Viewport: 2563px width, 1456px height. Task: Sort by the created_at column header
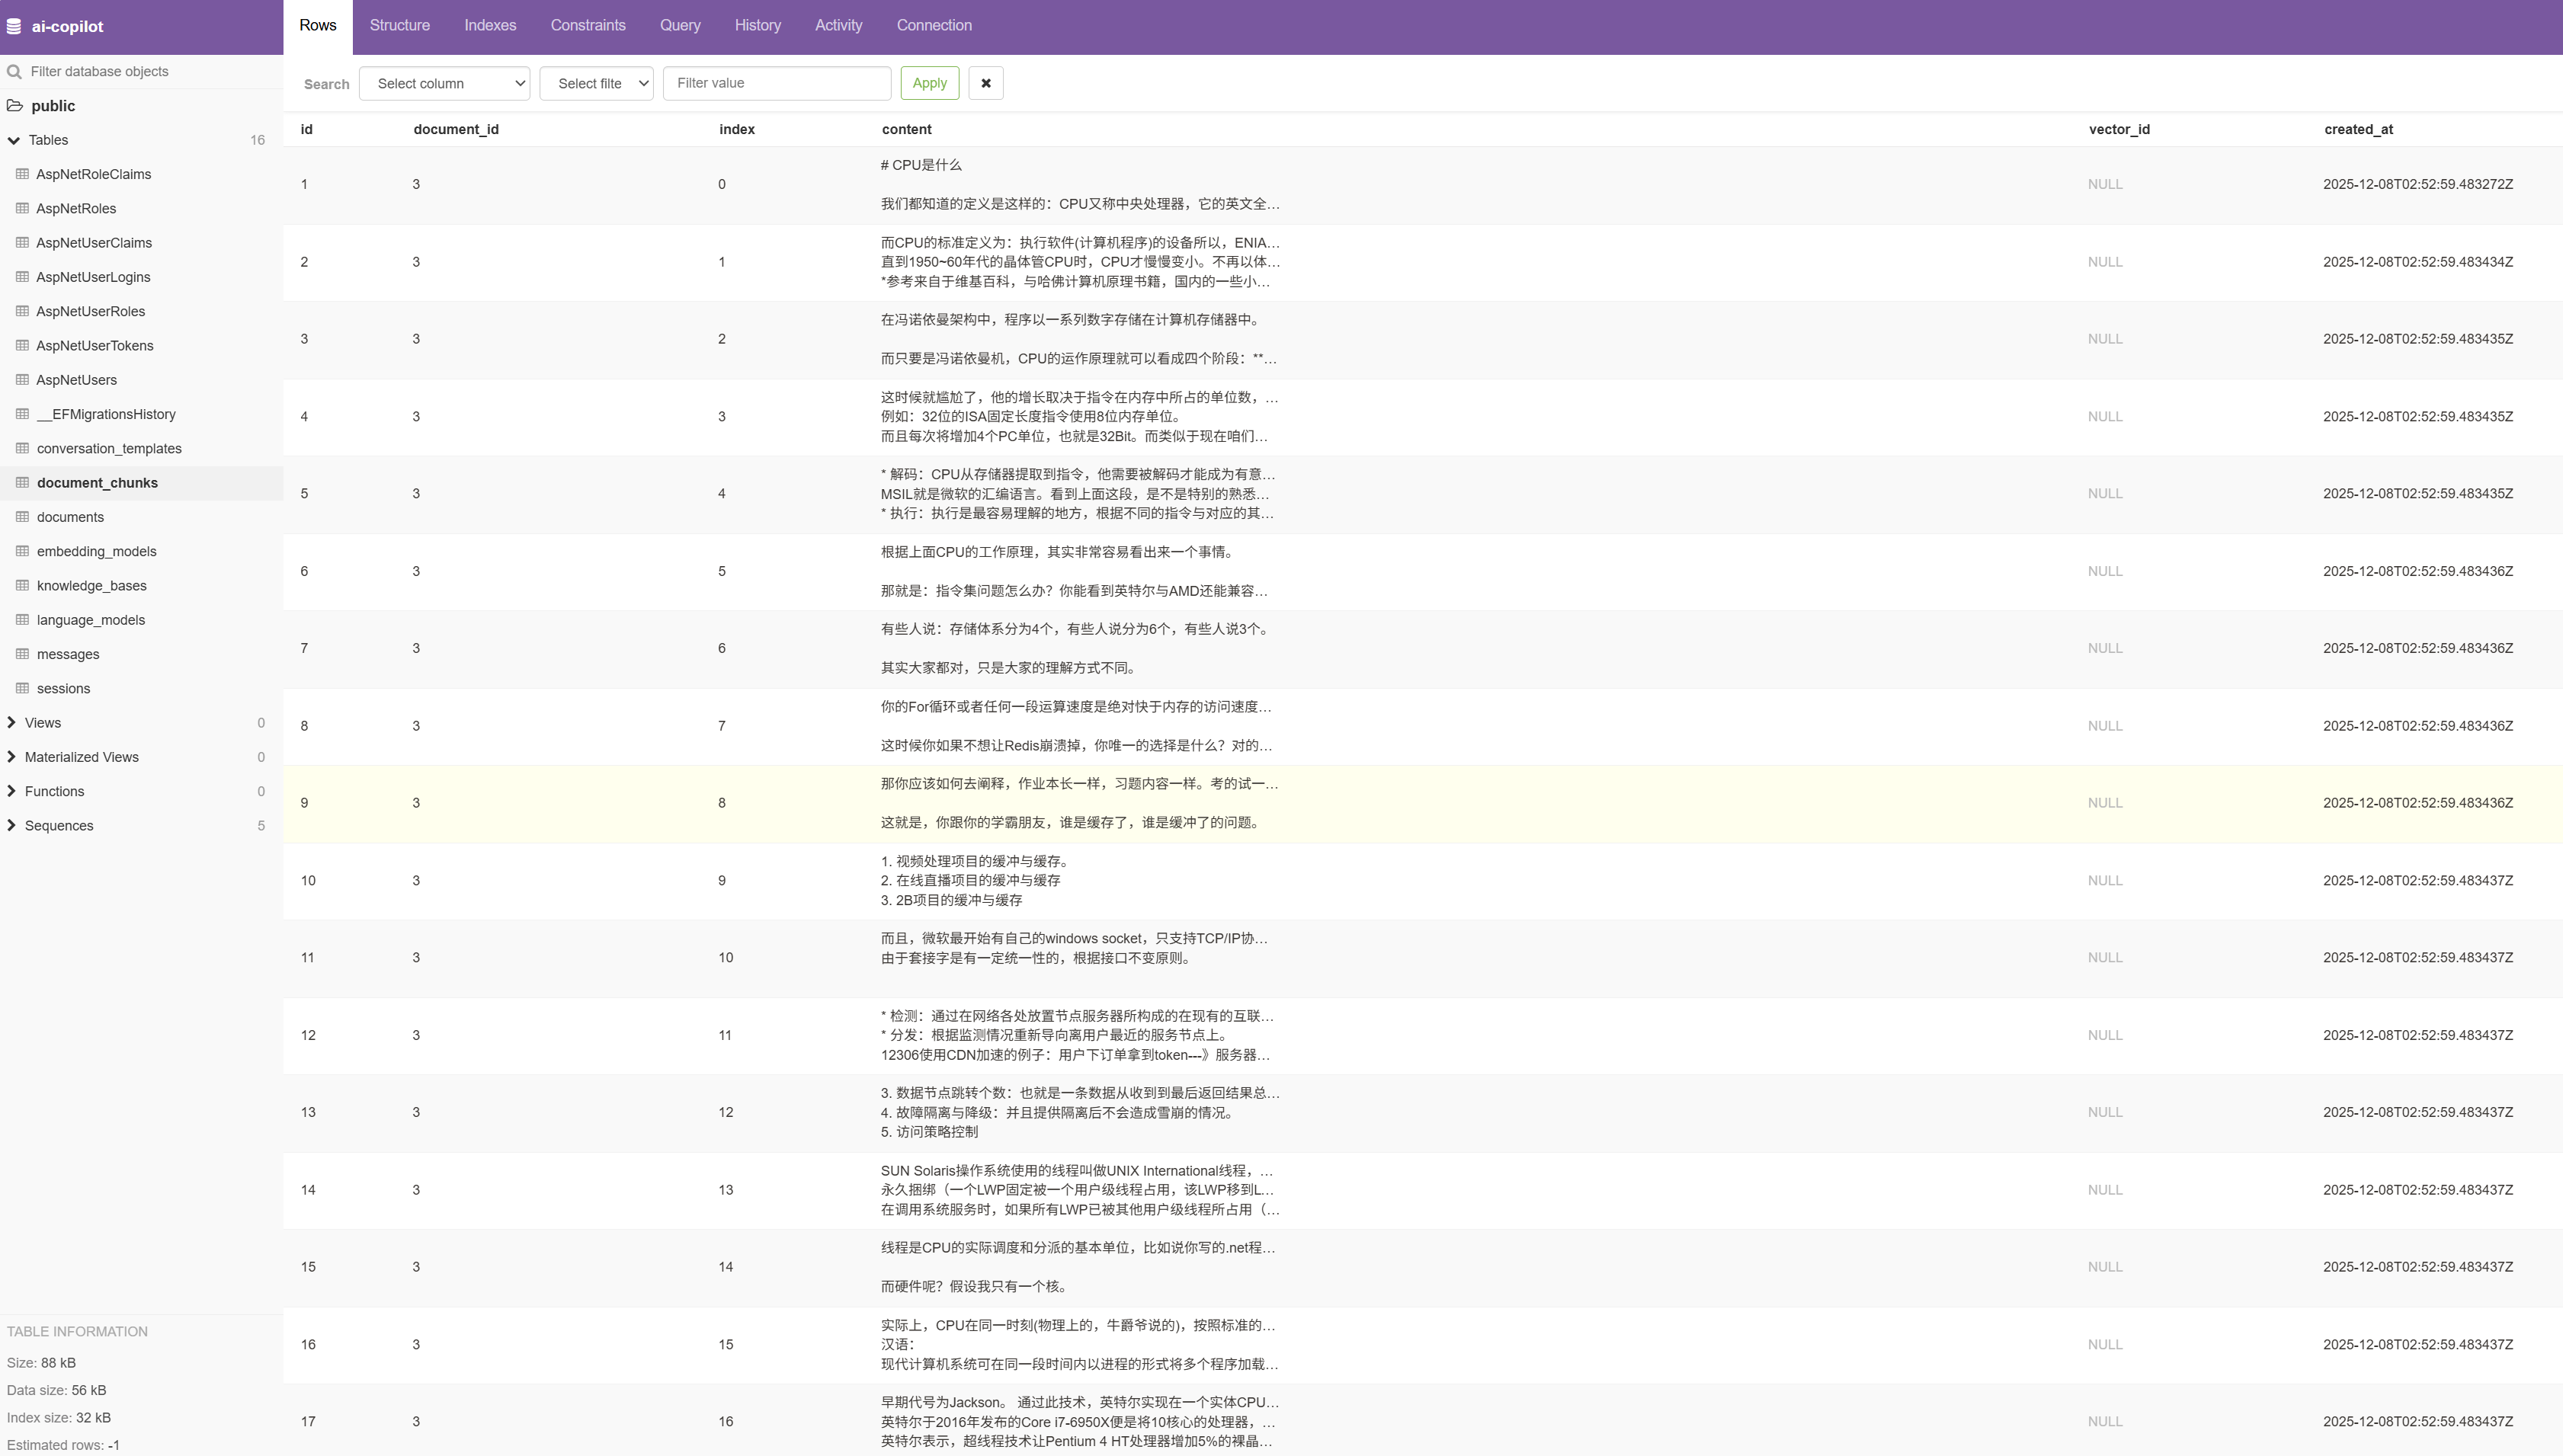tap(2357, 130)
